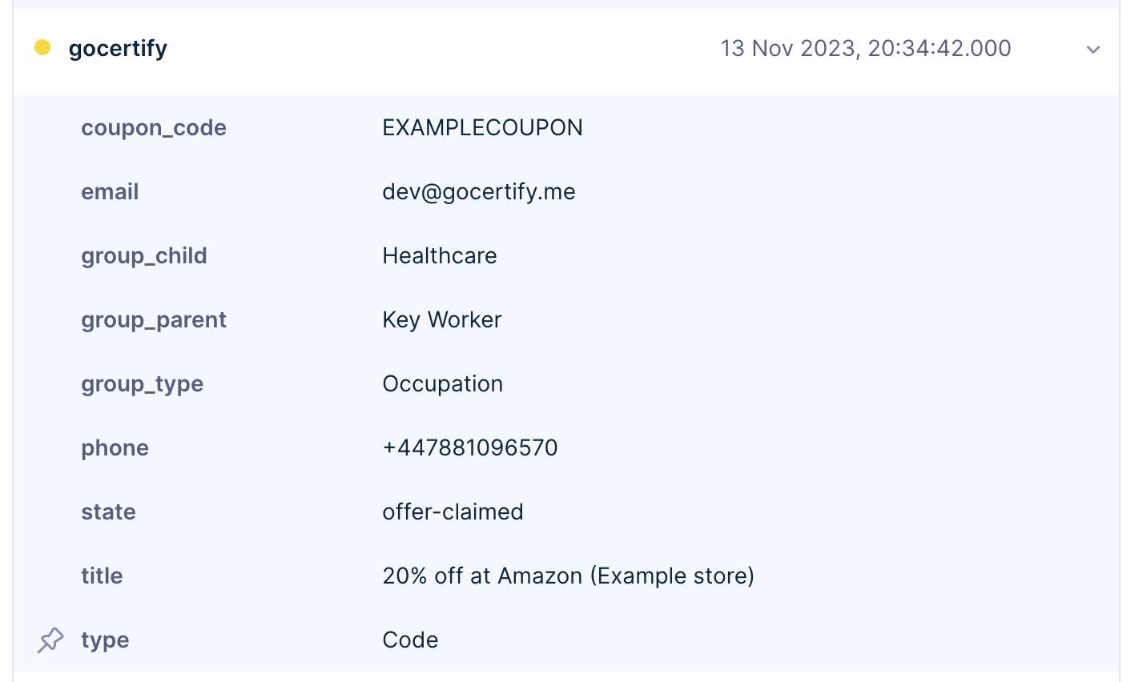Click the Healthcare value
Viewport: 1131px width, 682px height.
[440, 256]
